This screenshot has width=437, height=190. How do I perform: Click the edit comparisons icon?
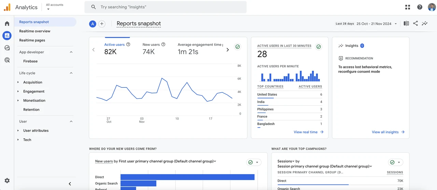[406, 24]
